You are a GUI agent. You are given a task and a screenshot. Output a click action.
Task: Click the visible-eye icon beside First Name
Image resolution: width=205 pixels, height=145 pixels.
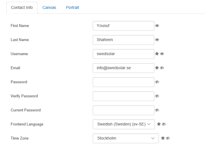coord(157,26)
